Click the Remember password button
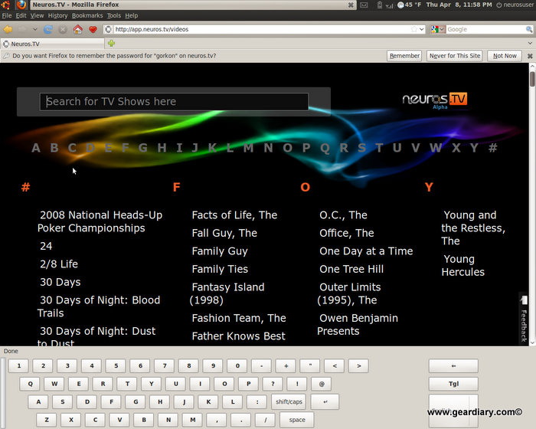536x429 pixels. click(404, 56)
